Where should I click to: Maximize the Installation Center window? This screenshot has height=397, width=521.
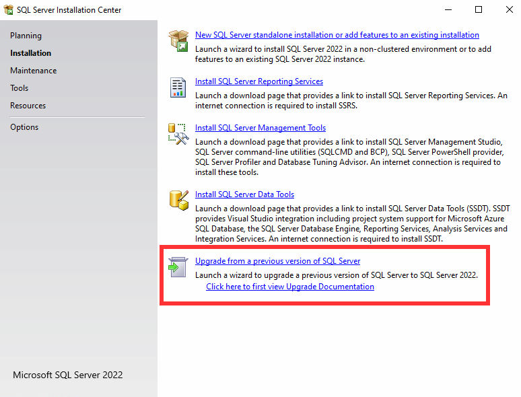[x=479, y=9]
